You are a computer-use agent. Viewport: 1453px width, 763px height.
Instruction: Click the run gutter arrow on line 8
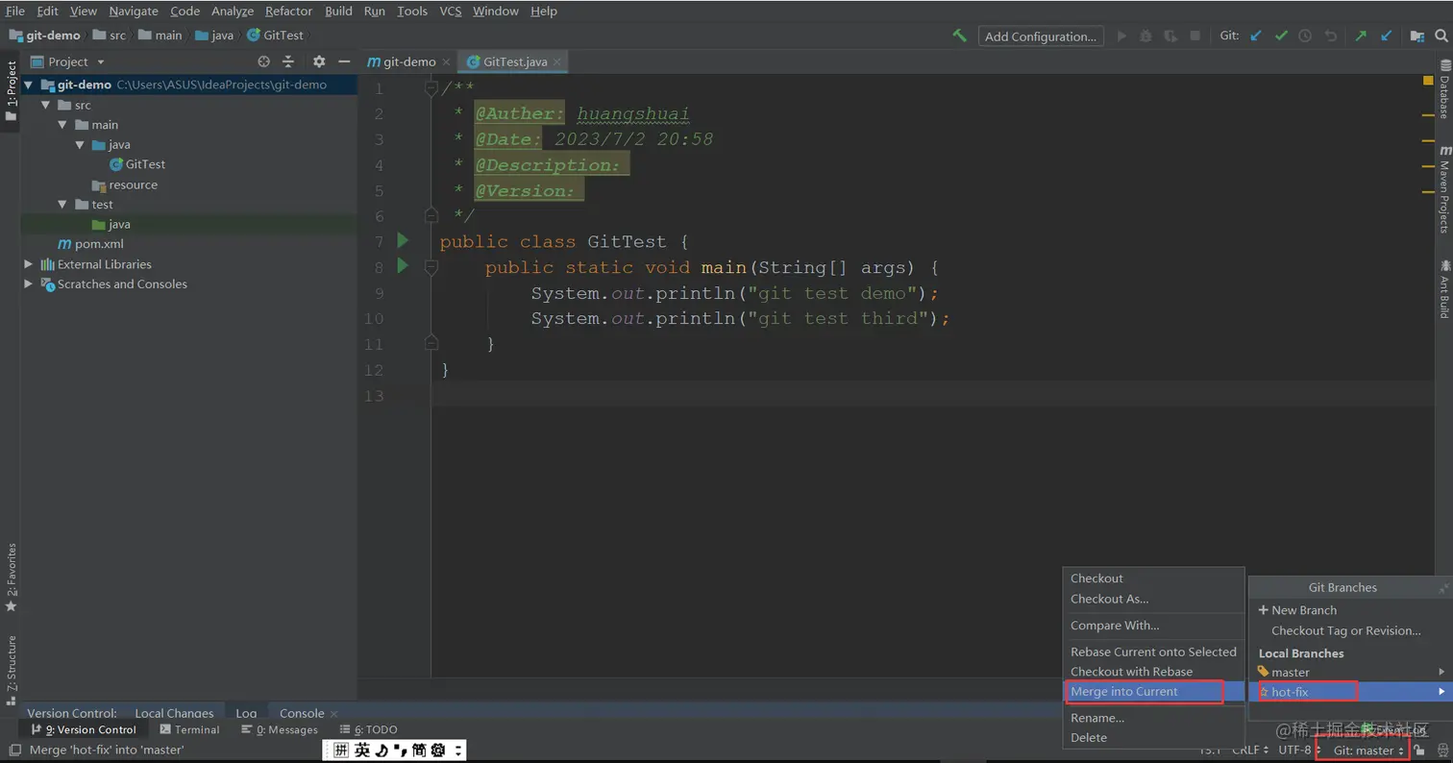coord(404,266)
